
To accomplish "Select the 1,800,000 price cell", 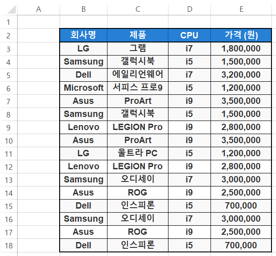I will [241, 49].
